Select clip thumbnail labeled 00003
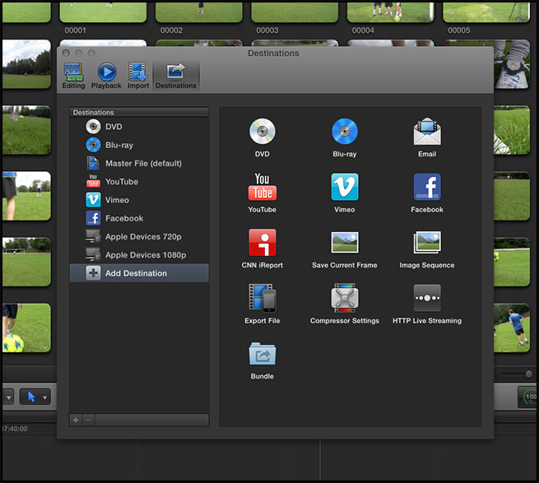 point(295,12)
